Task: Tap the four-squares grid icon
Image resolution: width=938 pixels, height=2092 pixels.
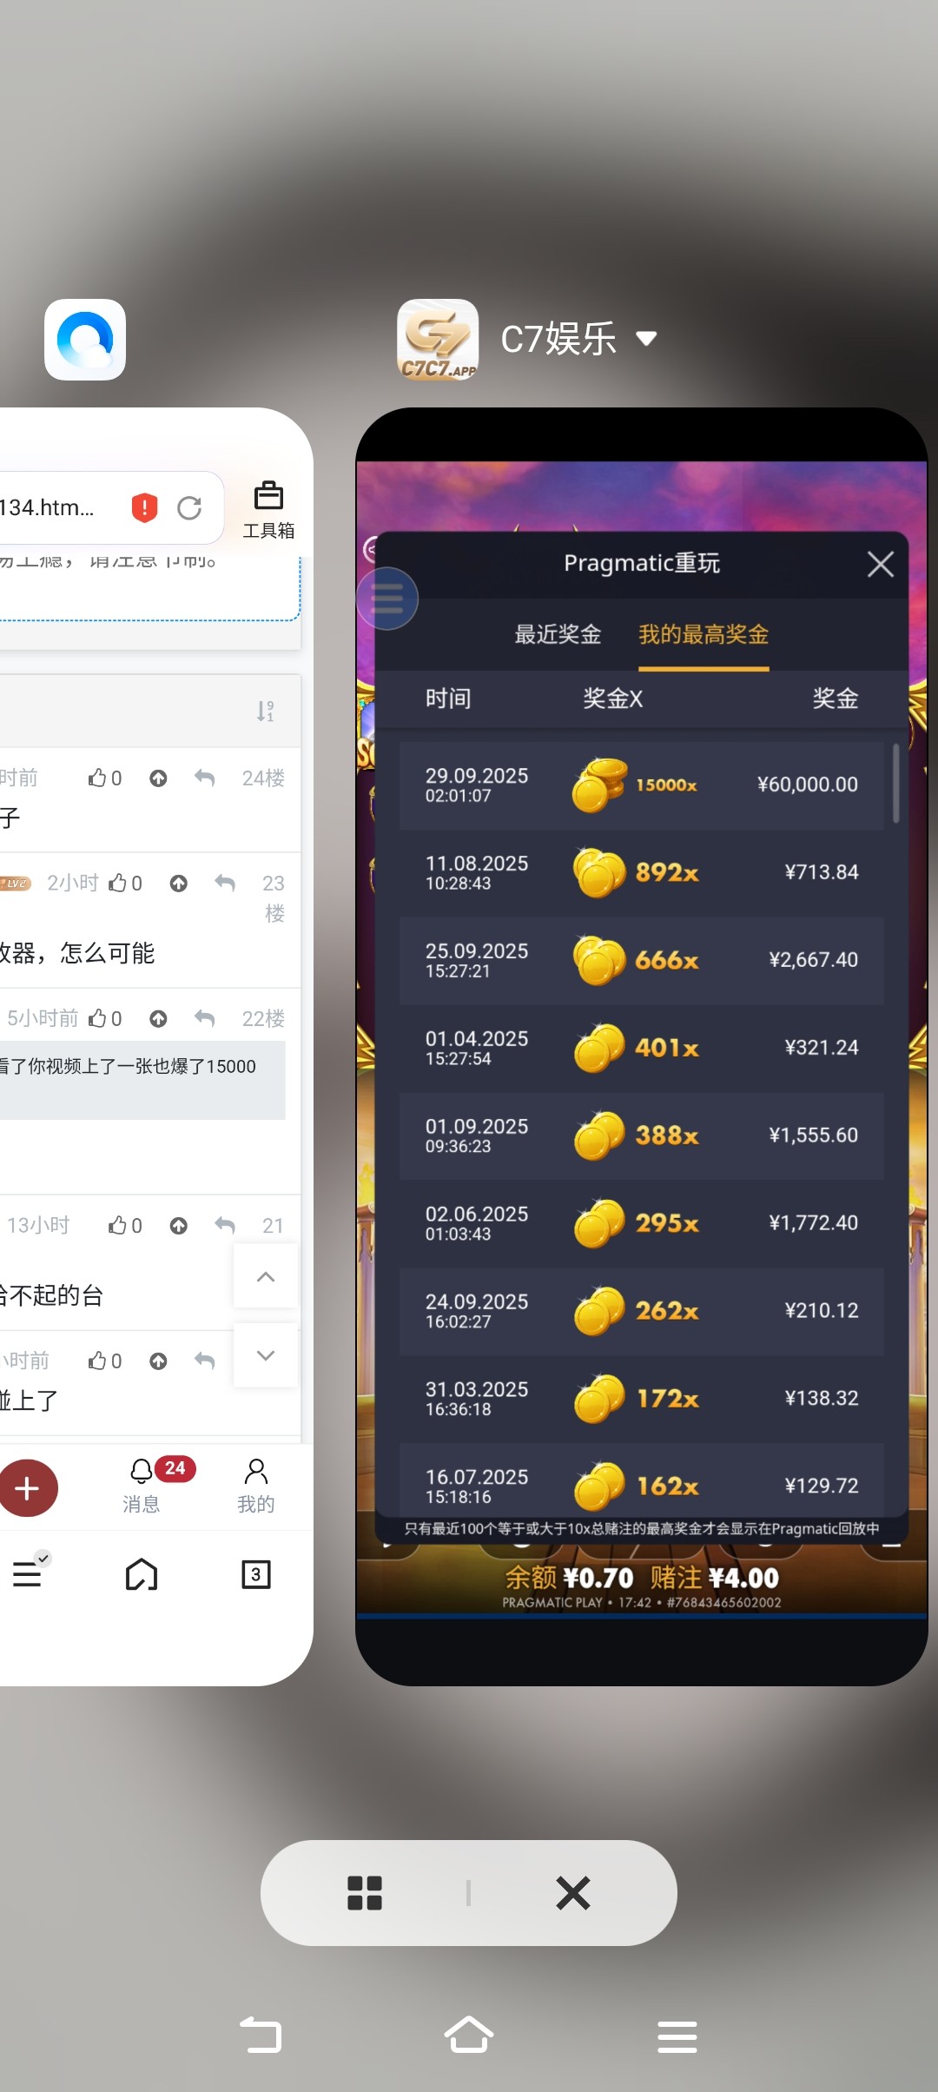Action: click(365, 1893)
